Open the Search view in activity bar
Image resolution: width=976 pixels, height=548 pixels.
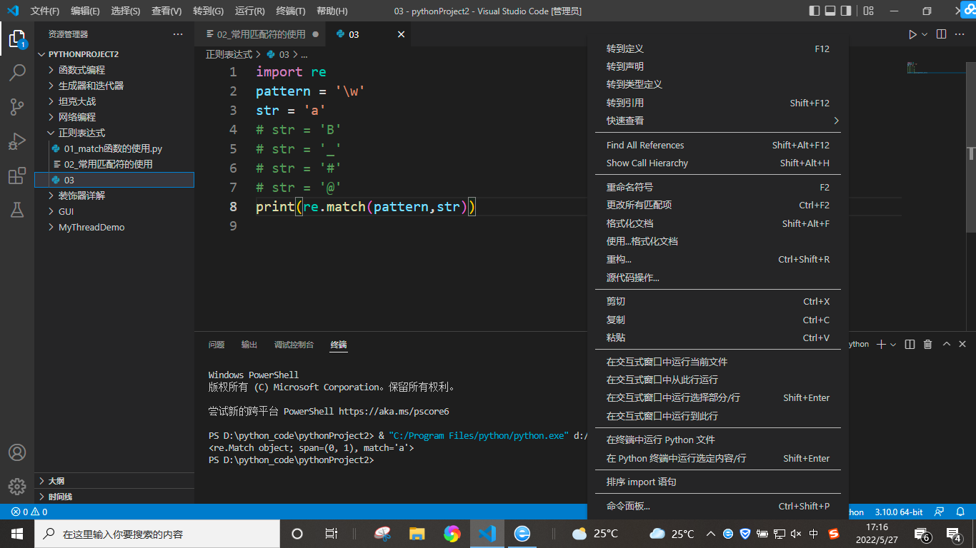tap(17, 73)
